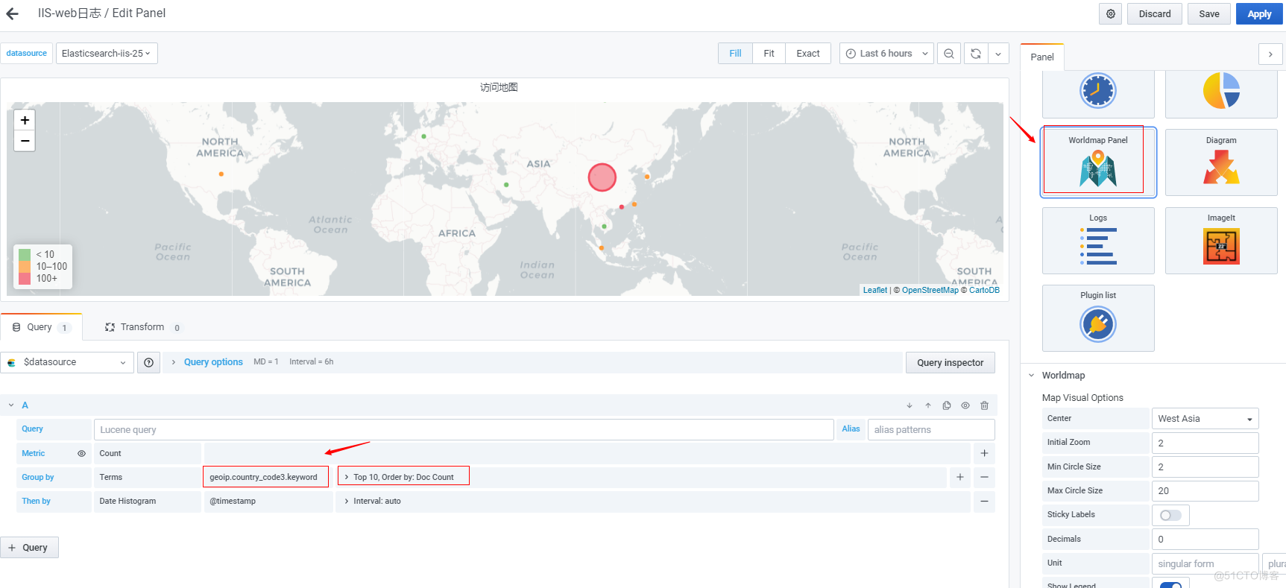Click the Save button
This screenshot has width=1286, height=588.
tap(1209, 14)
